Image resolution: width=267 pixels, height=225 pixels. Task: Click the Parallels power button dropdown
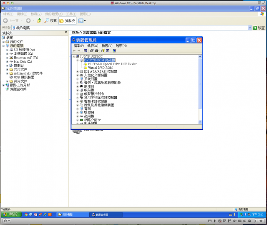[7, 221]
